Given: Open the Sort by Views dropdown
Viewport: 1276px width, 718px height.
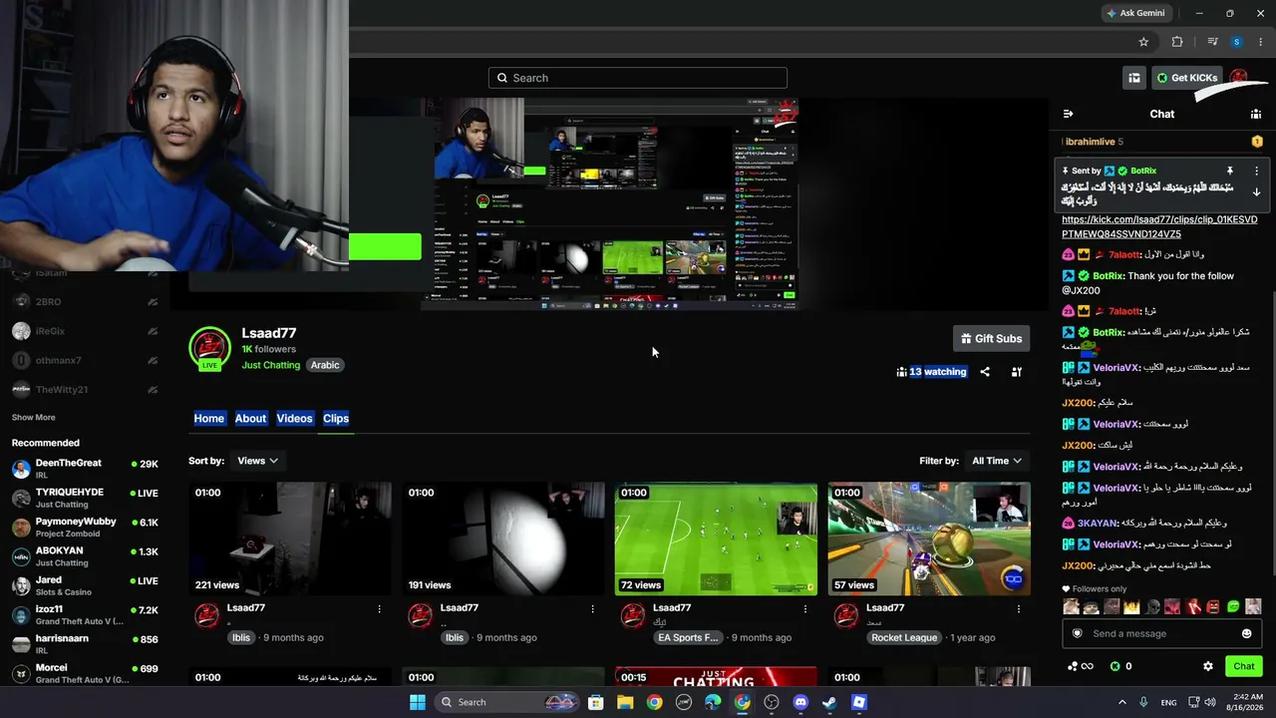Looking at the screenshot, I should point(257,461).
